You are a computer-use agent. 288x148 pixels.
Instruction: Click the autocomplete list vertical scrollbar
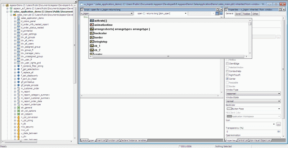250,36
